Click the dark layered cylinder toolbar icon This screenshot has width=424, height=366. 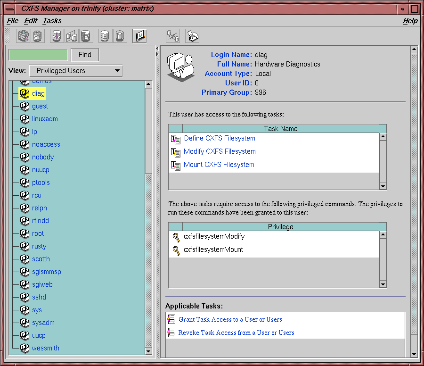(x=86, y=36)
